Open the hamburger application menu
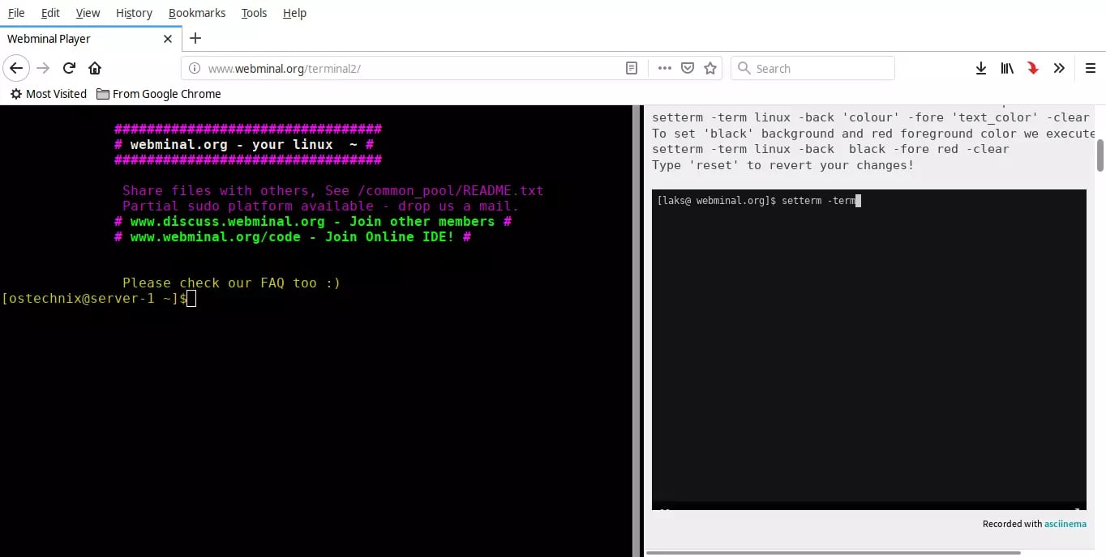This screenshot has width=1106, height=557. click(x=1091, y=69)
